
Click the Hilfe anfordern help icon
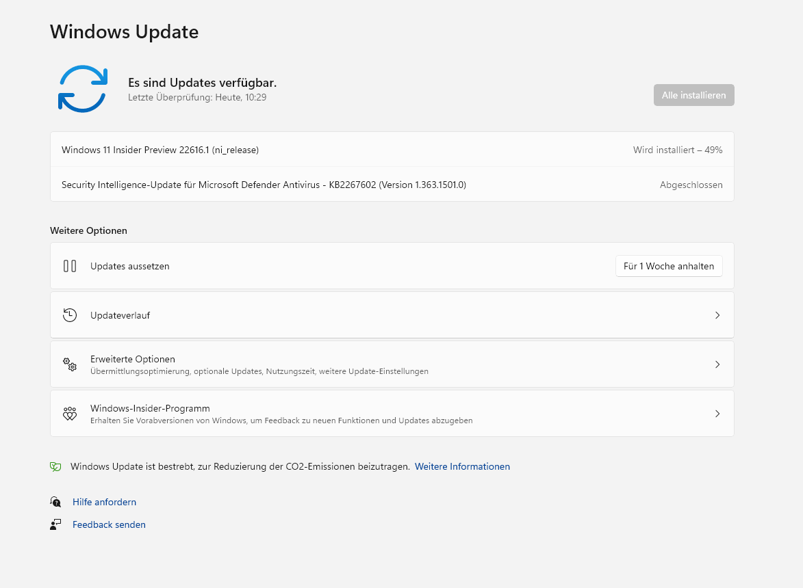pyautogui.click(x=56, y=502)
